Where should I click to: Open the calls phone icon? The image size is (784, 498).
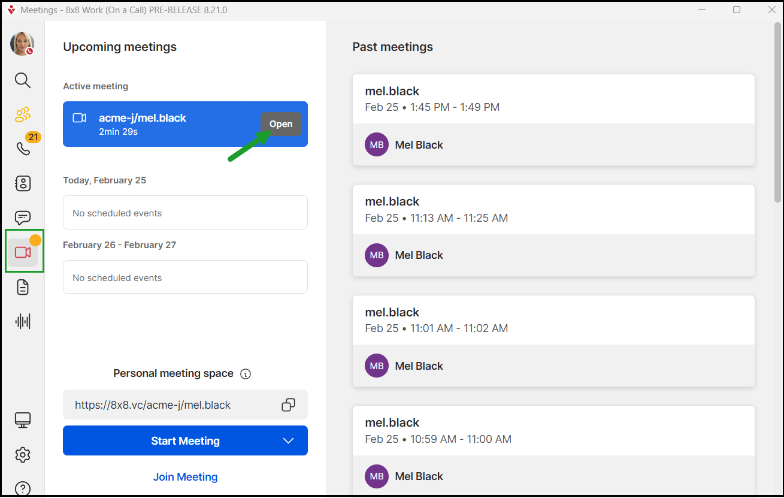click(23, 148)
